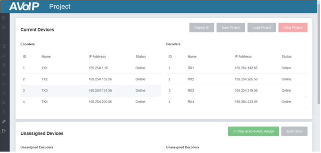Stop scanning via Stop Scan & Auto Assign

pos(253,131)
